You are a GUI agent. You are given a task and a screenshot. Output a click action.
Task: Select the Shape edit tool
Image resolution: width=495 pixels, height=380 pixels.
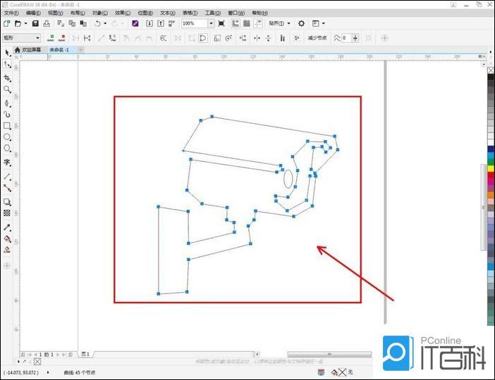pyautogui.click(x=7, y=64)
